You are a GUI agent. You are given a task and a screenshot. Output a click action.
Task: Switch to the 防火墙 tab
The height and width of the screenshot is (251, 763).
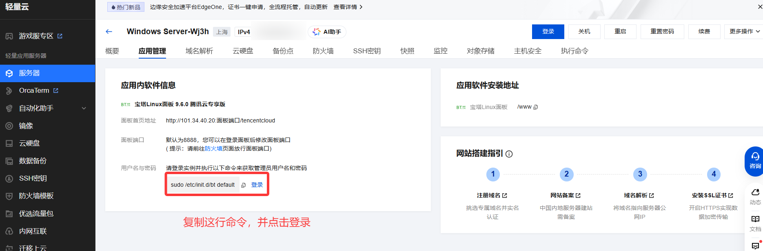pos(323,51)
